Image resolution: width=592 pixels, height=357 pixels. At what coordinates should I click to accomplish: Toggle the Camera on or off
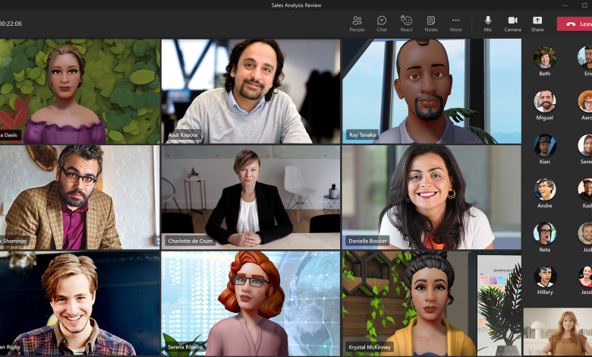point(512,24)
